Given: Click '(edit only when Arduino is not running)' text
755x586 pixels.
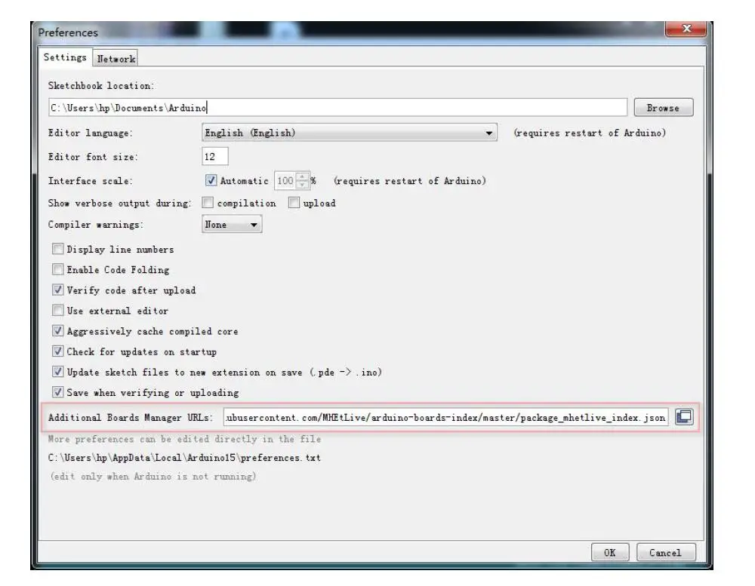Looking at the screenshot, I should click(153, 477).
